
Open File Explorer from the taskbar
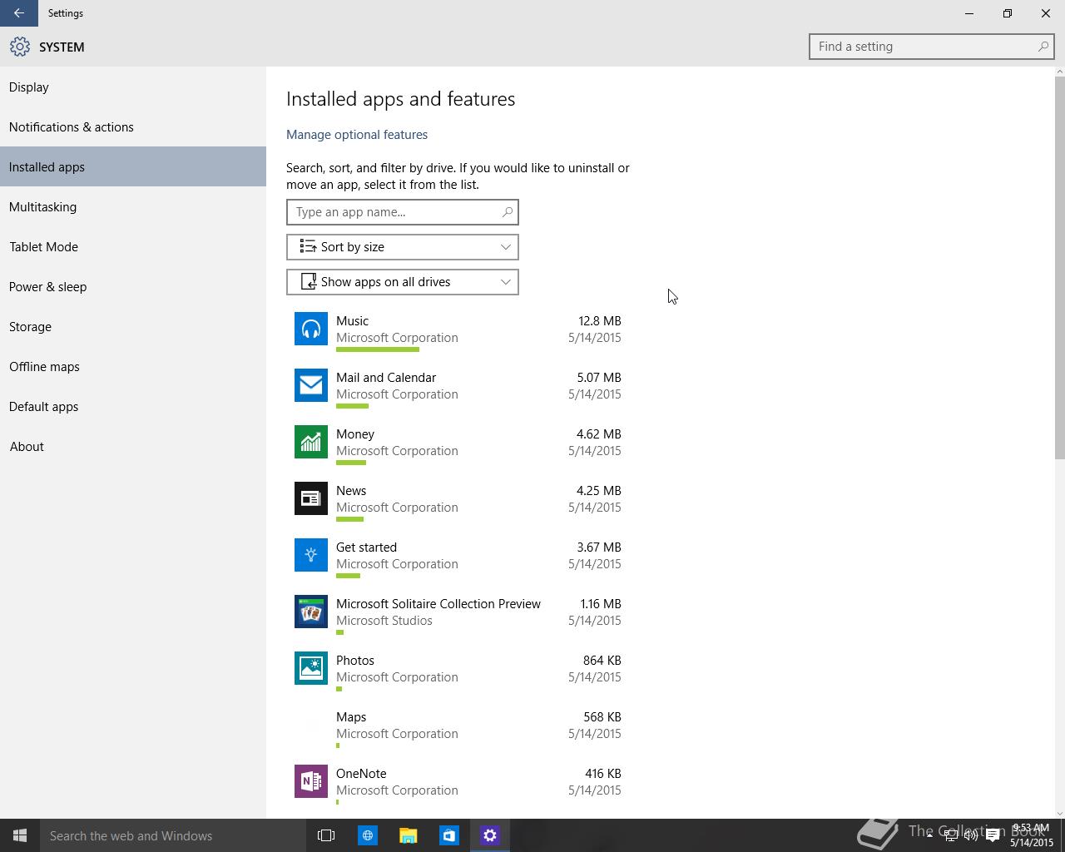(x=408, y=835)
